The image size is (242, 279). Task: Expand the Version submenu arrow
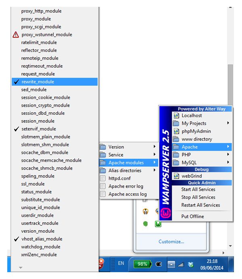[x=154, y=147]
